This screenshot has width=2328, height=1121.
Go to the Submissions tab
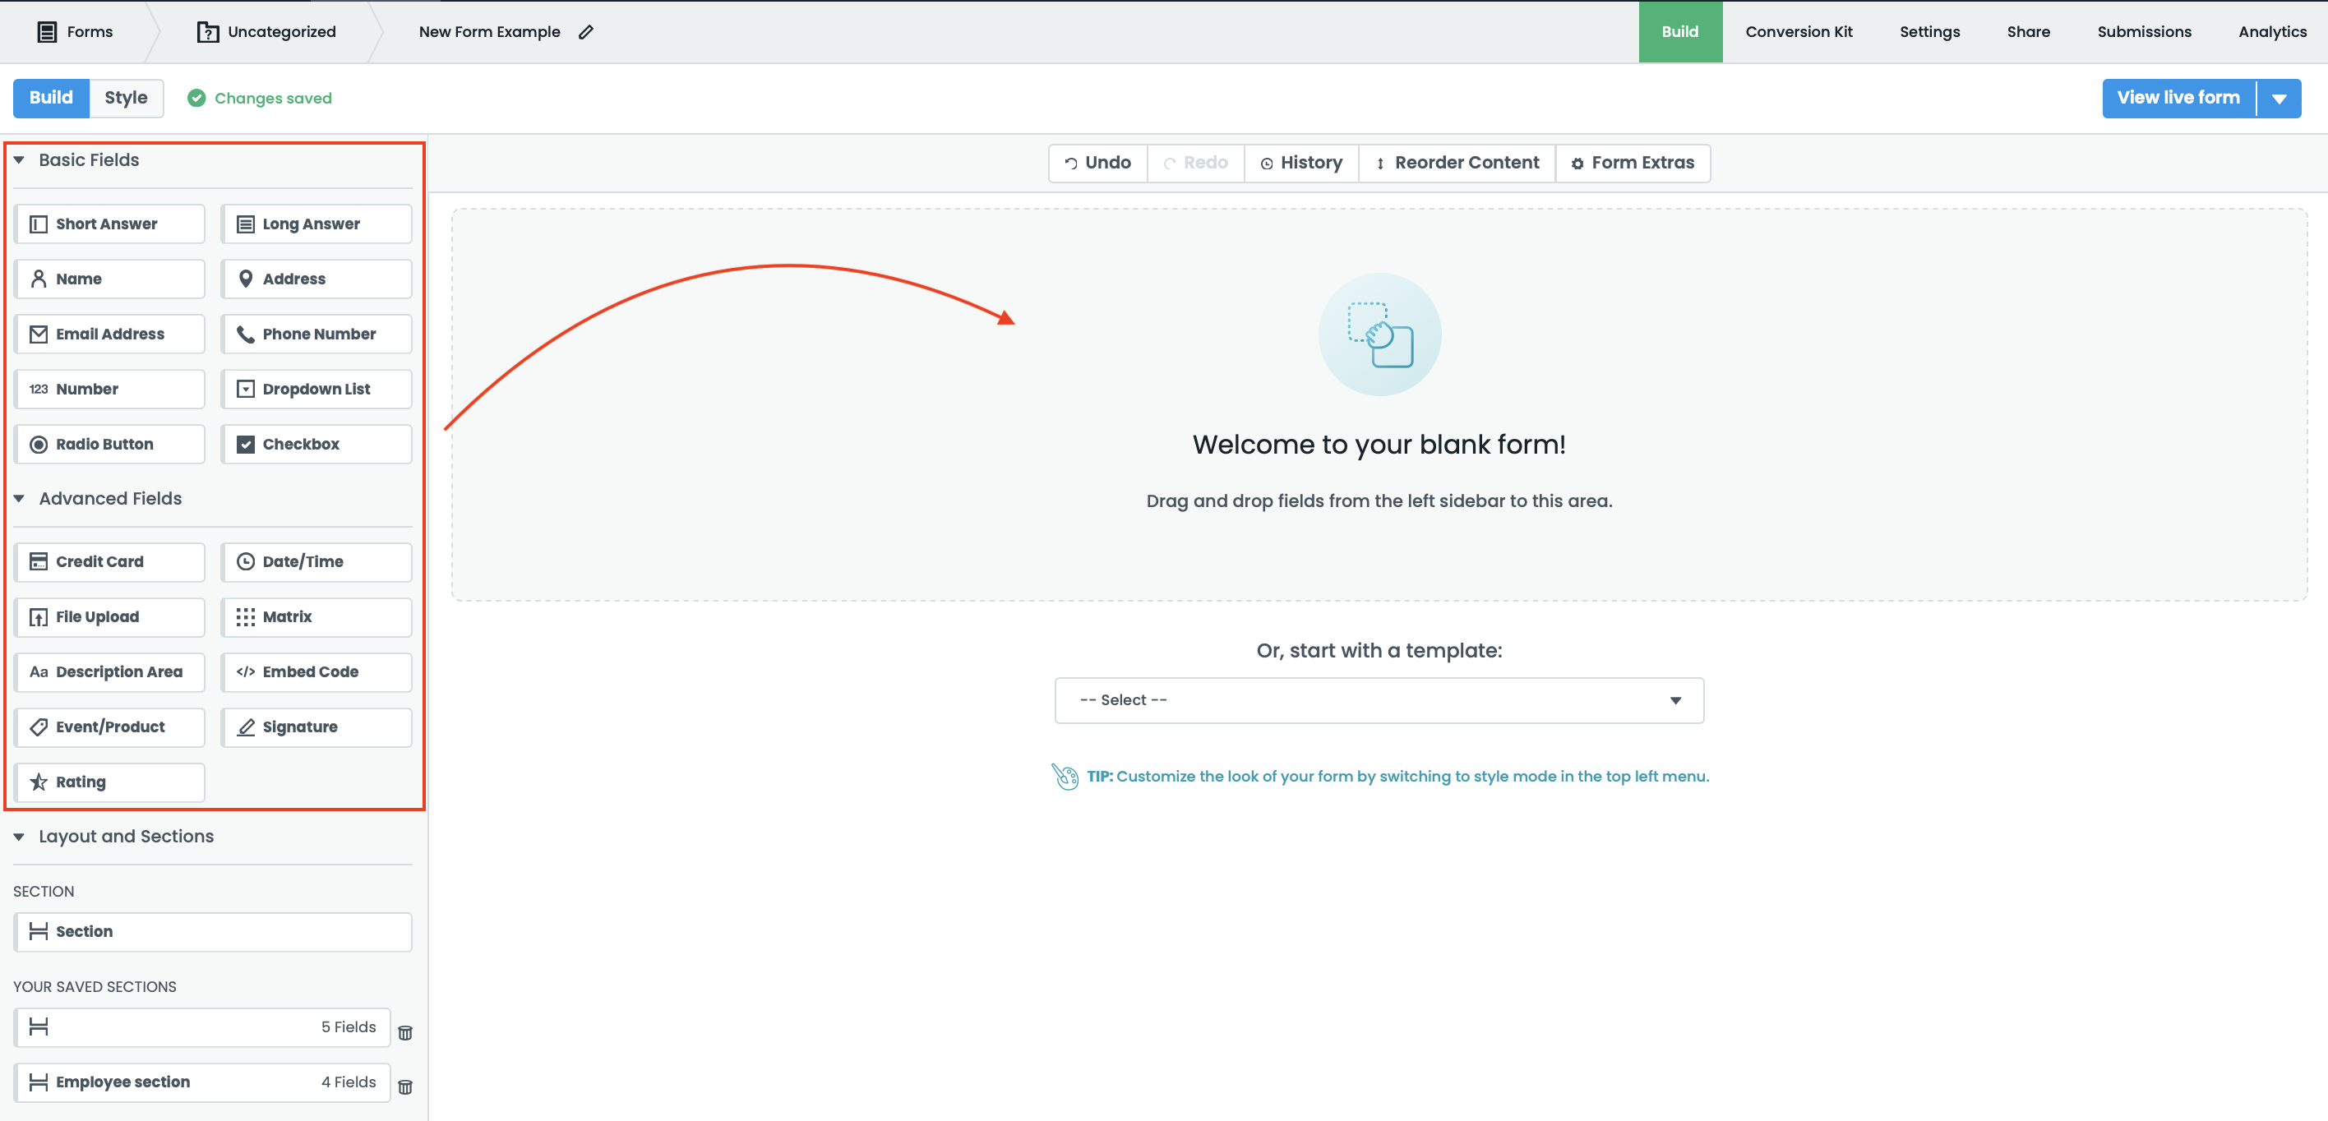point(2143,31)
